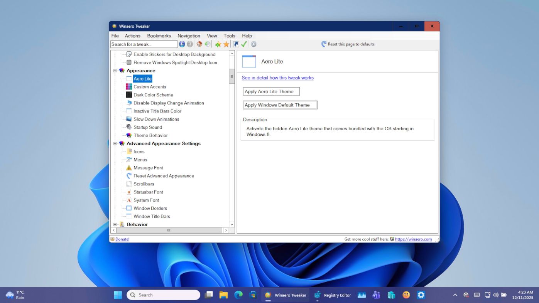Open favorites using the orange star icon
Viewport: 539px width, 303px height.
226,44
